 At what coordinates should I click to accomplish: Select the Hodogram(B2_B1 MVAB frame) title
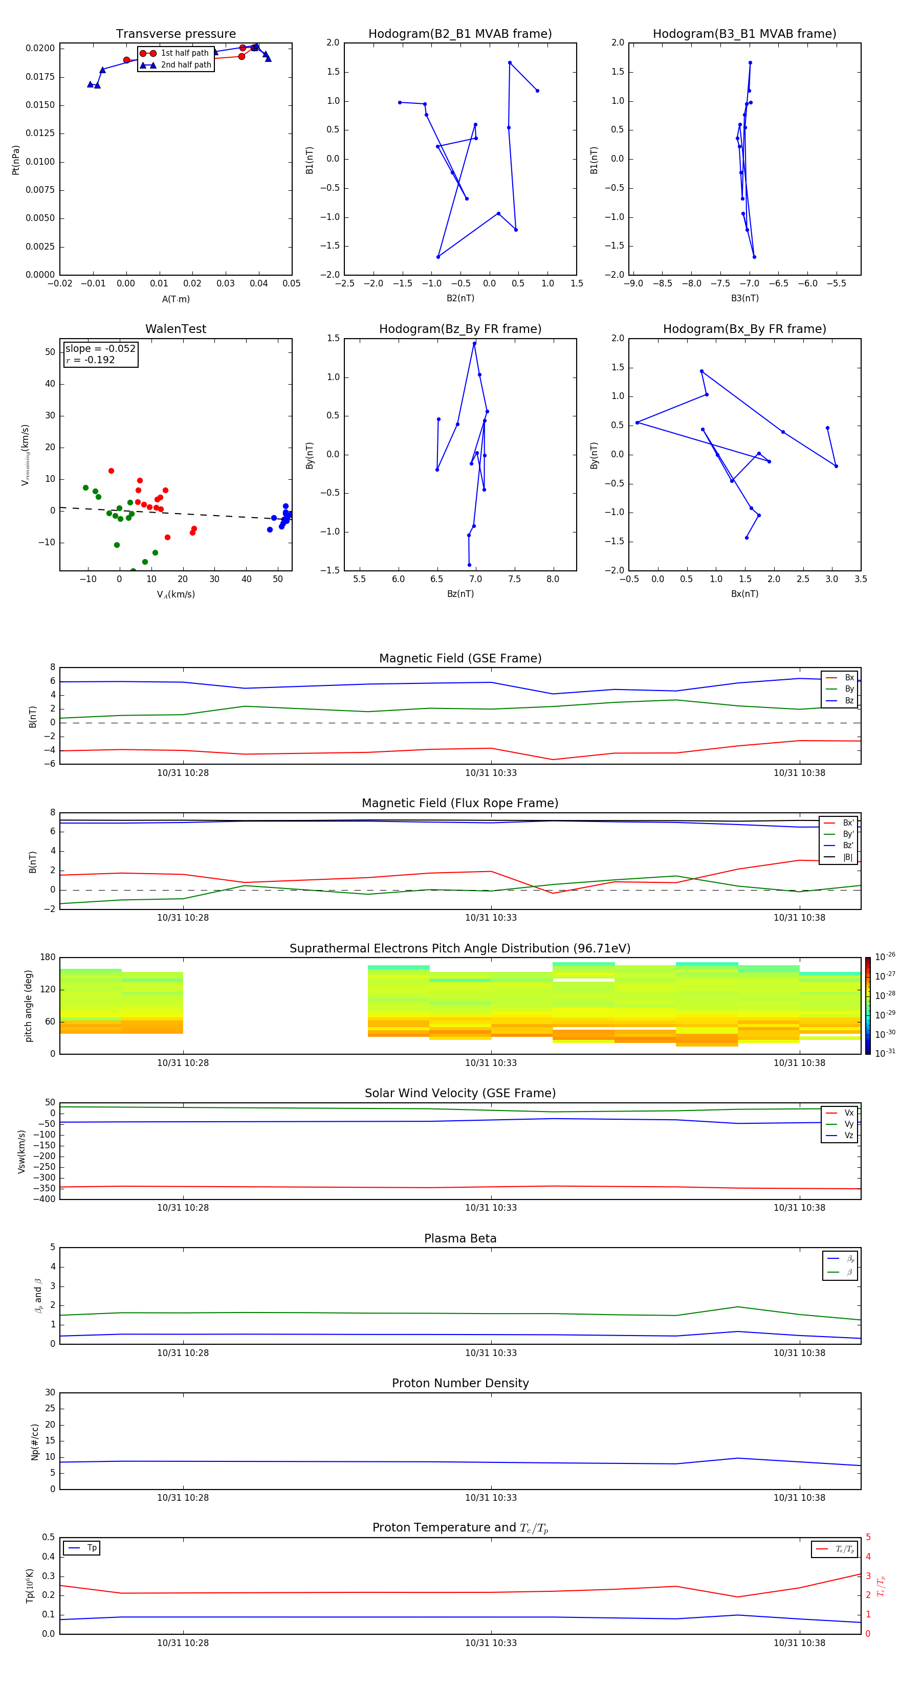tap(460, 34)
